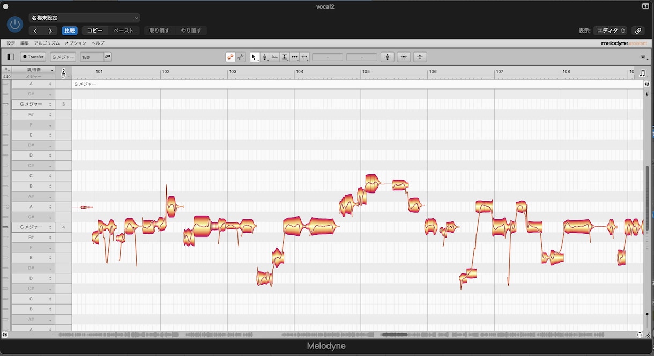The image size is (654, 356).
Task: Open the 調/音階 scale header dropdown
Action: [33, 70]
